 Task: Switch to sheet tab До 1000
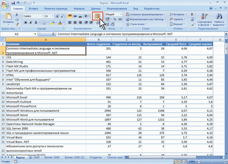tap(34, 157)
